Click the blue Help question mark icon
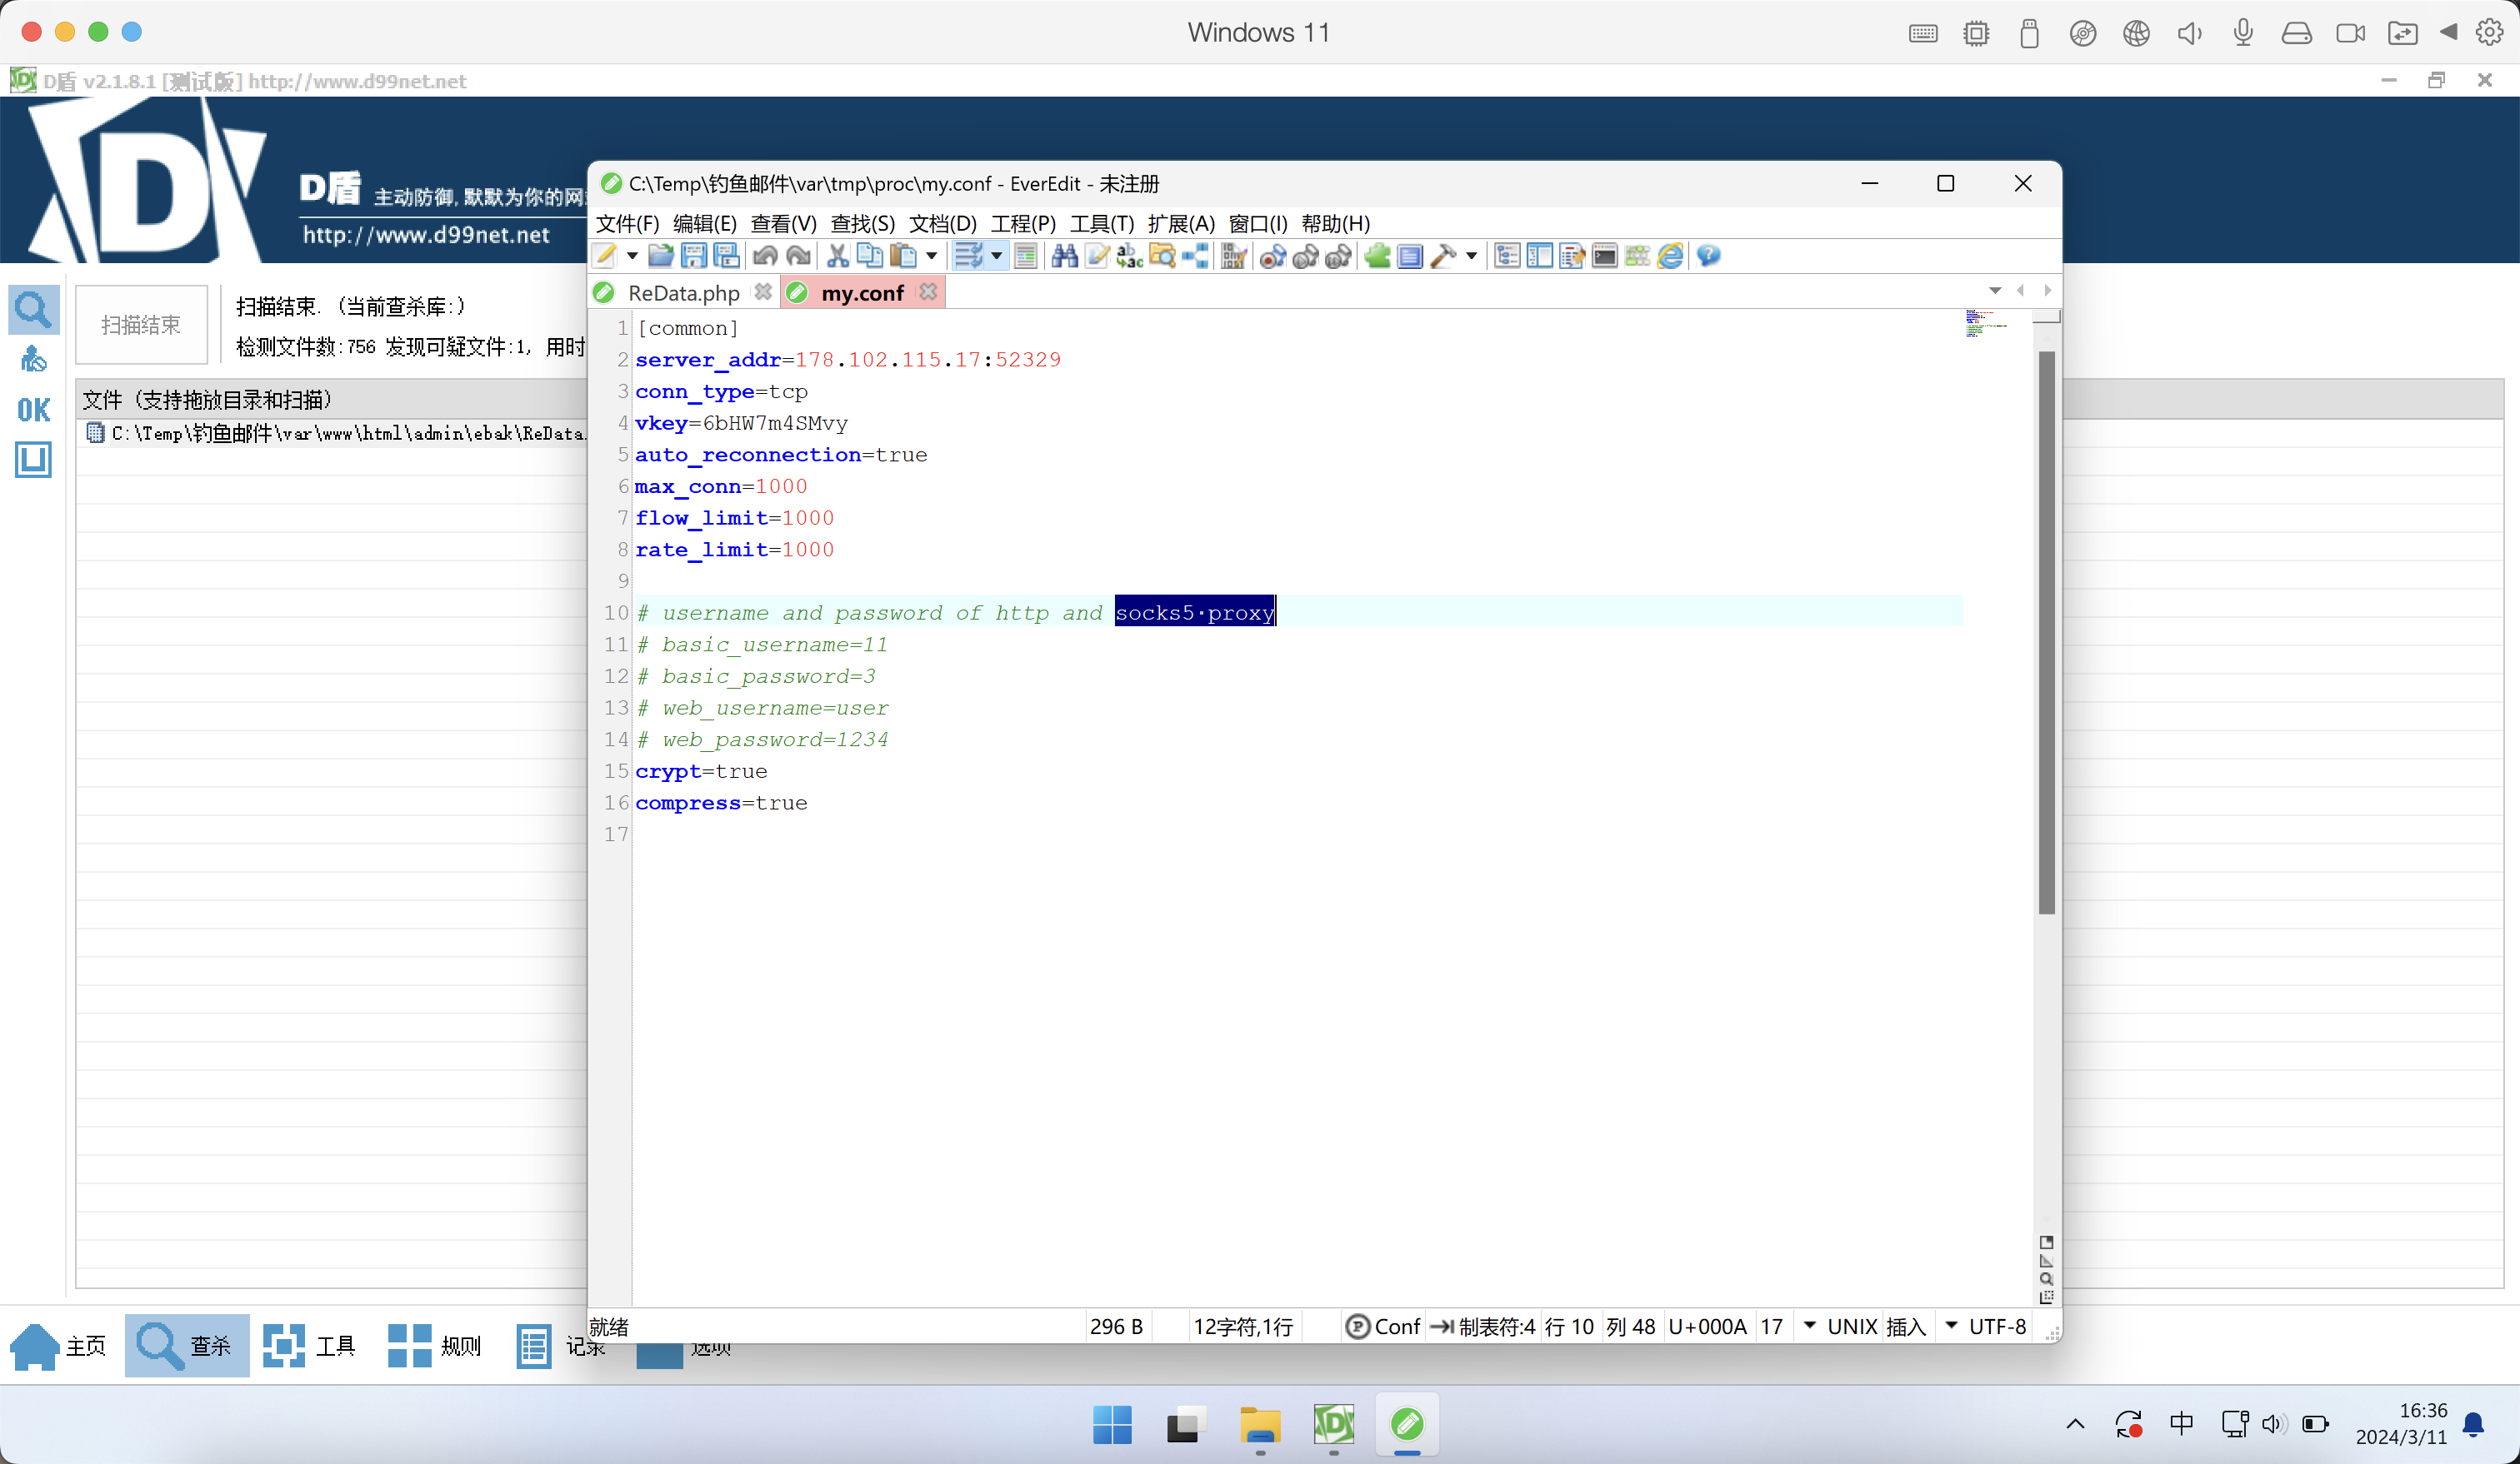This screenshot has height=1464, width=2520. tap(1708, 256)
